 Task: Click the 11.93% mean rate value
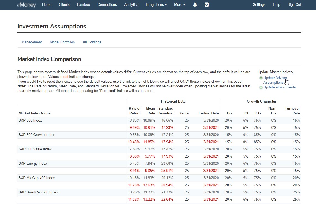coord(149,178)
